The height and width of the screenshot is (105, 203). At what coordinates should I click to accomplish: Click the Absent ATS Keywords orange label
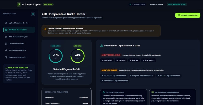pyautogui.click(x=109, y=71)
